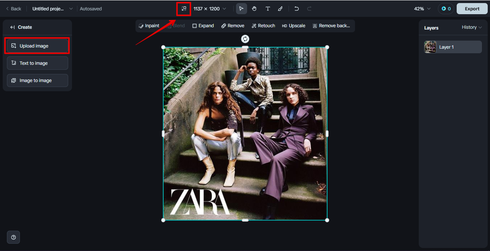Screen dimensions: 490x251
Task: Click Upload image
Action: 37,46
